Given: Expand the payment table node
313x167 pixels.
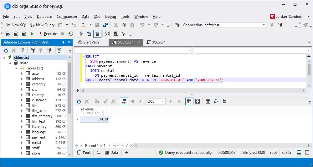Looking at the screenshot, I should [22, 137].
